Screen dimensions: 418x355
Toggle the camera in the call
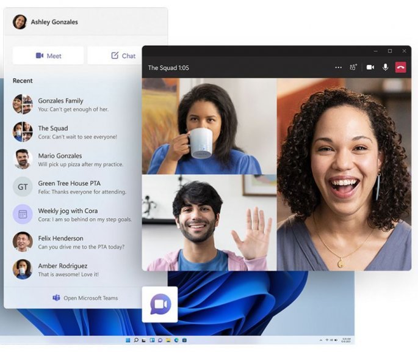(370, 67)
